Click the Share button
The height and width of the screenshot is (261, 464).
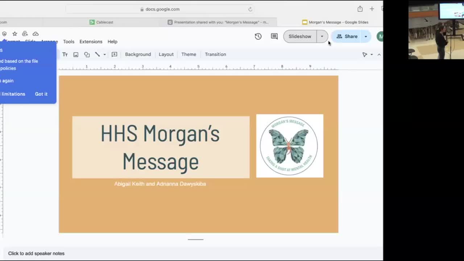(347, 36)
